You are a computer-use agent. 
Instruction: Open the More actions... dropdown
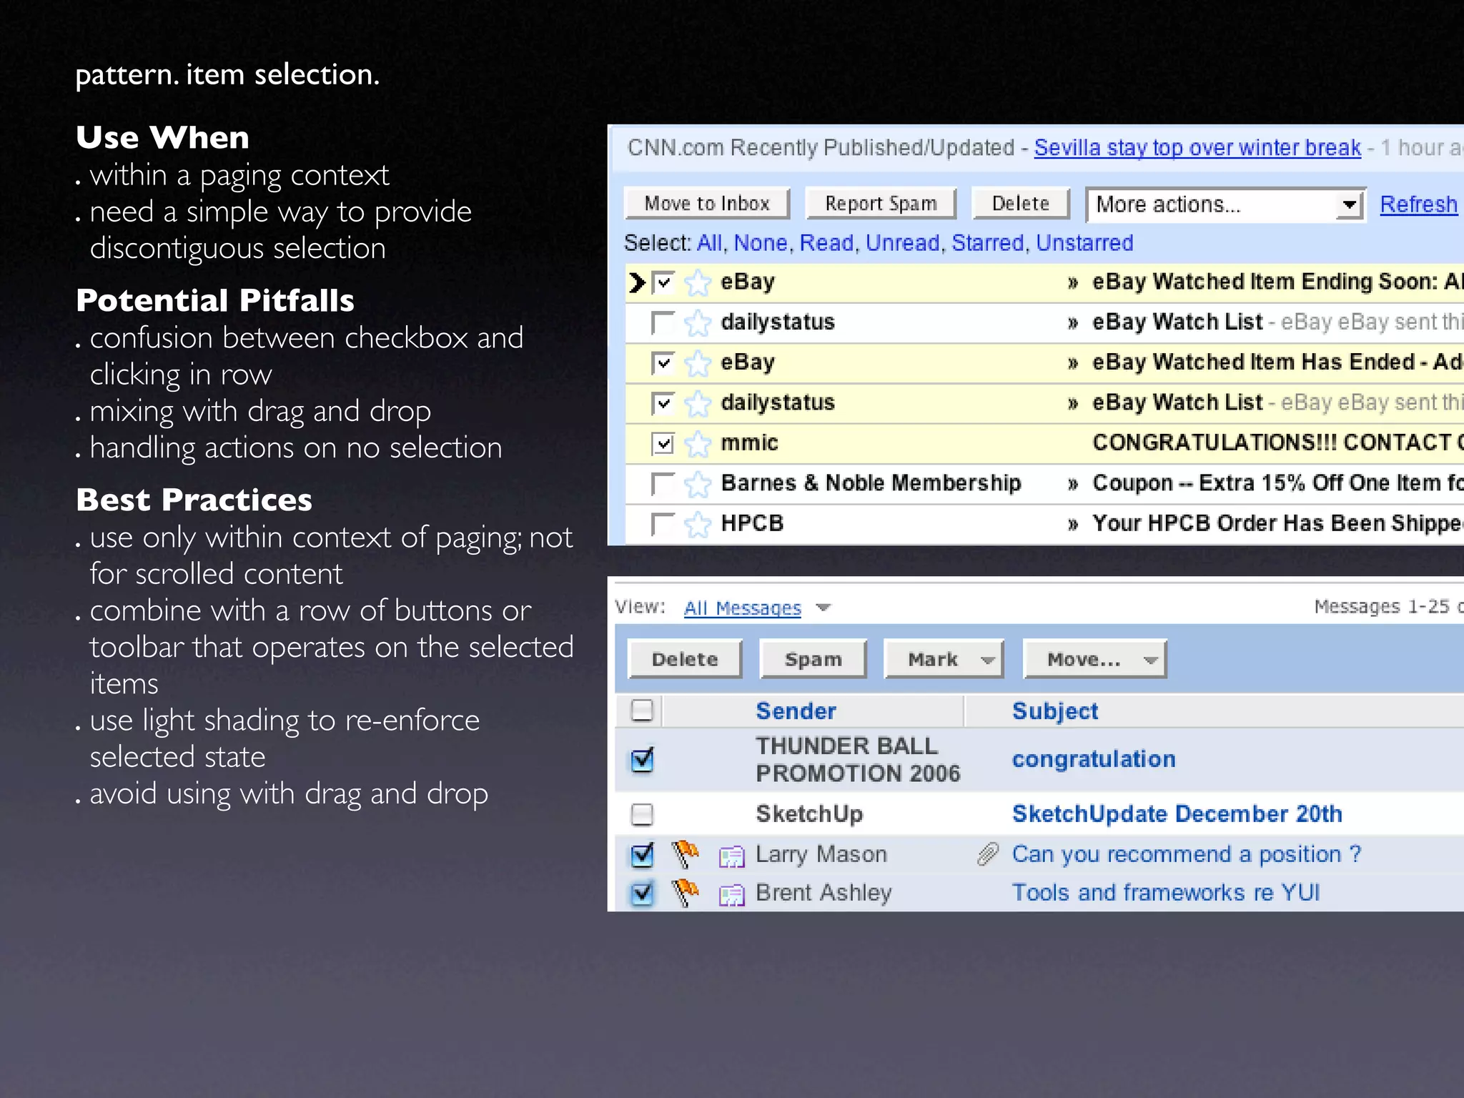point(1225,205)
